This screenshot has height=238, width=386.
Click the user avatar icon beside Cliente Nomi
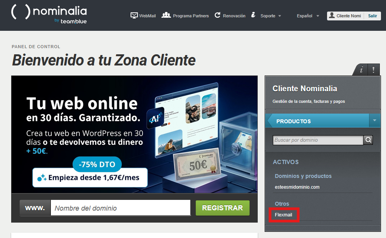(332, 15)
